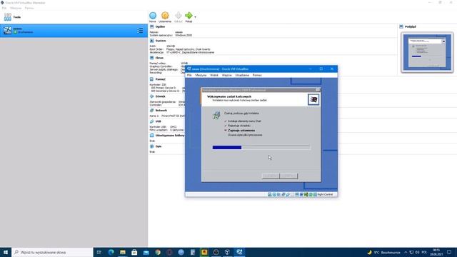This screenshot has height=257, width=457.
Task: Click the Udostępniane foldery section header
Action: 170,135
